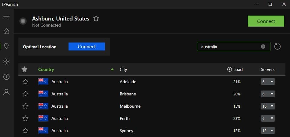This screenshot has width=290, height=137.
Task: Click Australia flag in Perth row
Action: 43,118
